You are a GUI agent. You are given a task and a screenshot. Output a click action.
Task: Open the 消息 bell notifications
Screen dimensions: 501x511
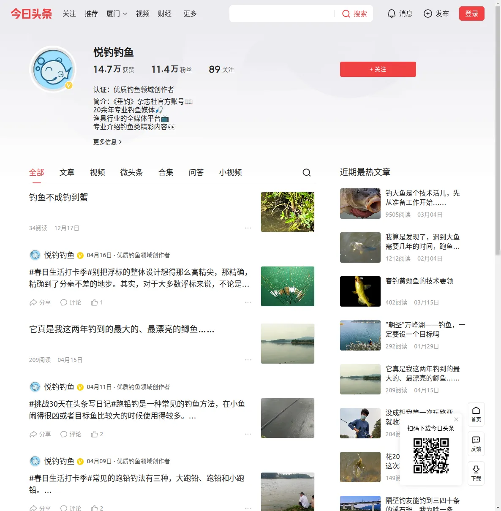point(400,14)
